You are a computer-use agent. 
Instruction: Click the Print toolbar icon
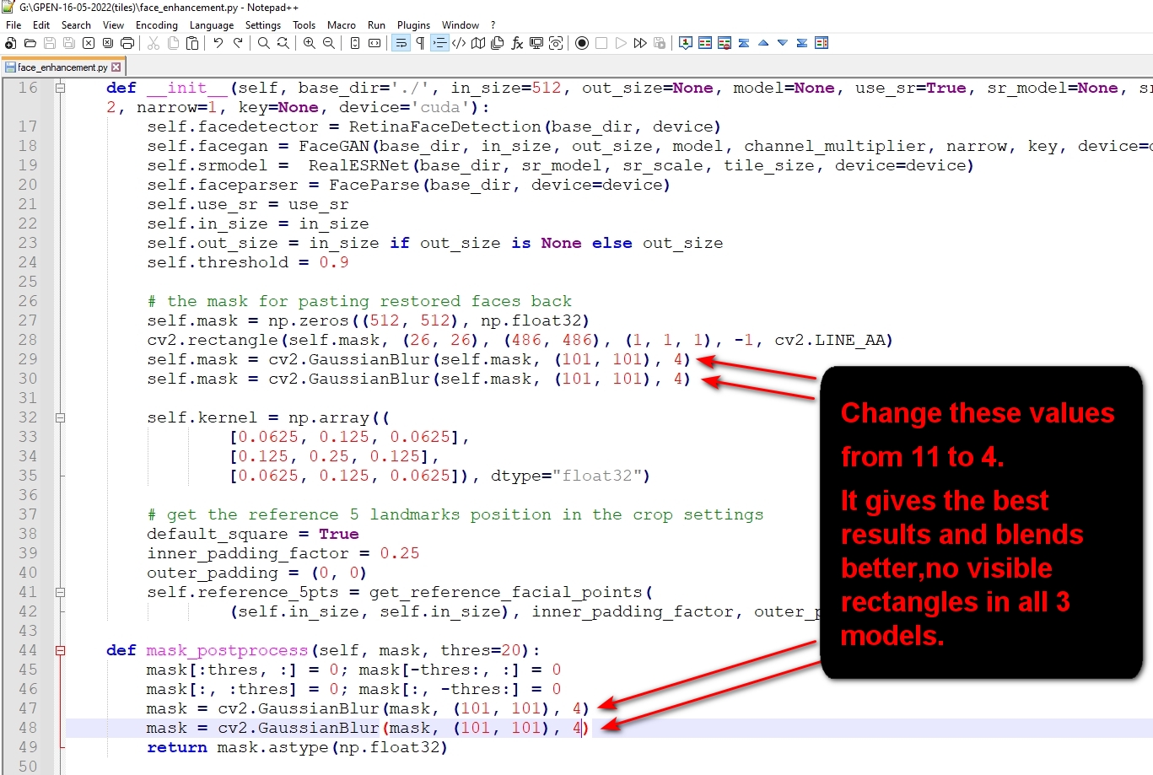coord(127,42)
